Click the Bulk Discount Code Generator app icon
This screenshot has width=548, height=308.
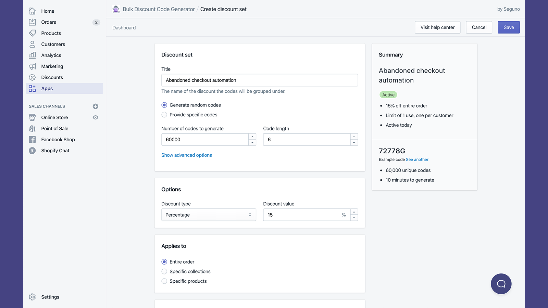click(x=116, y=9)
